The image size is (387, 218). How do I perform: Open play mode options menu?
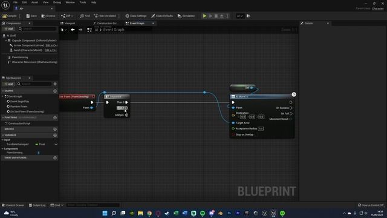point(227,16)
